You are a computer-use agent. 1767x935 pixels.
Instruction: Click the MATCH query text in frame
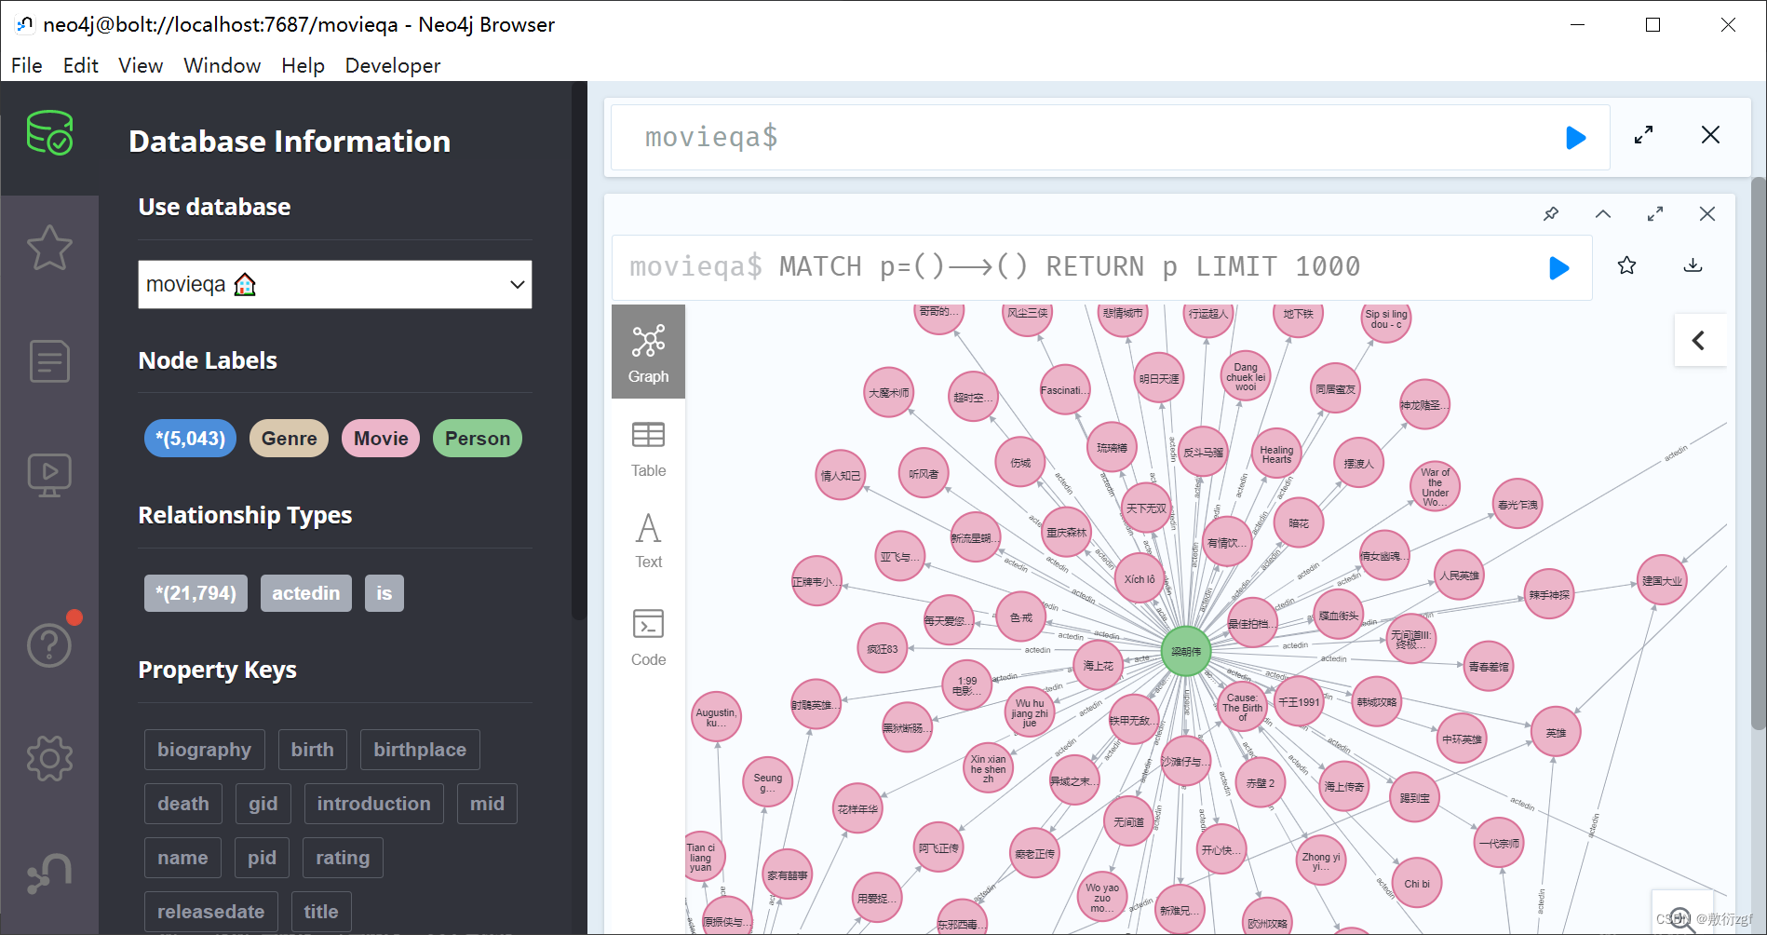point(1070,267)
